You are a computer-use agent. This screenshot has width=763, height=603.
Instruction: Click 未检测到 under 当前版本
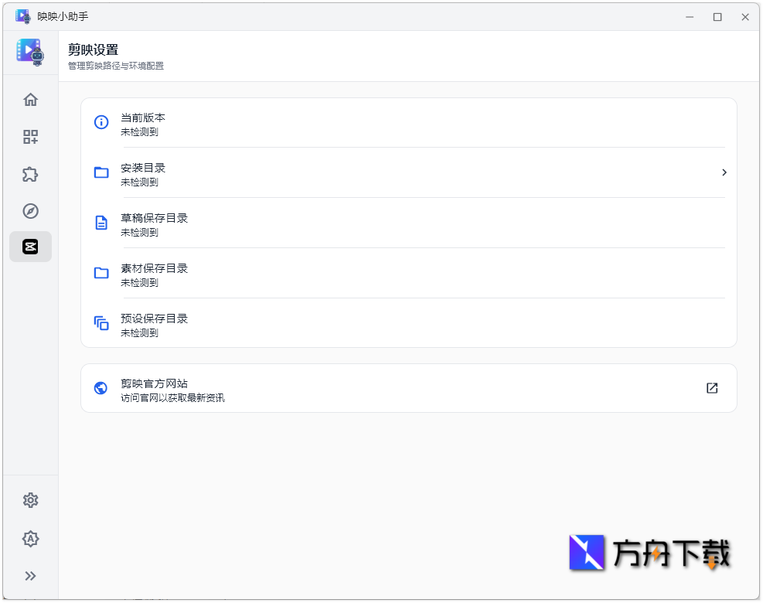pos(140,132)
